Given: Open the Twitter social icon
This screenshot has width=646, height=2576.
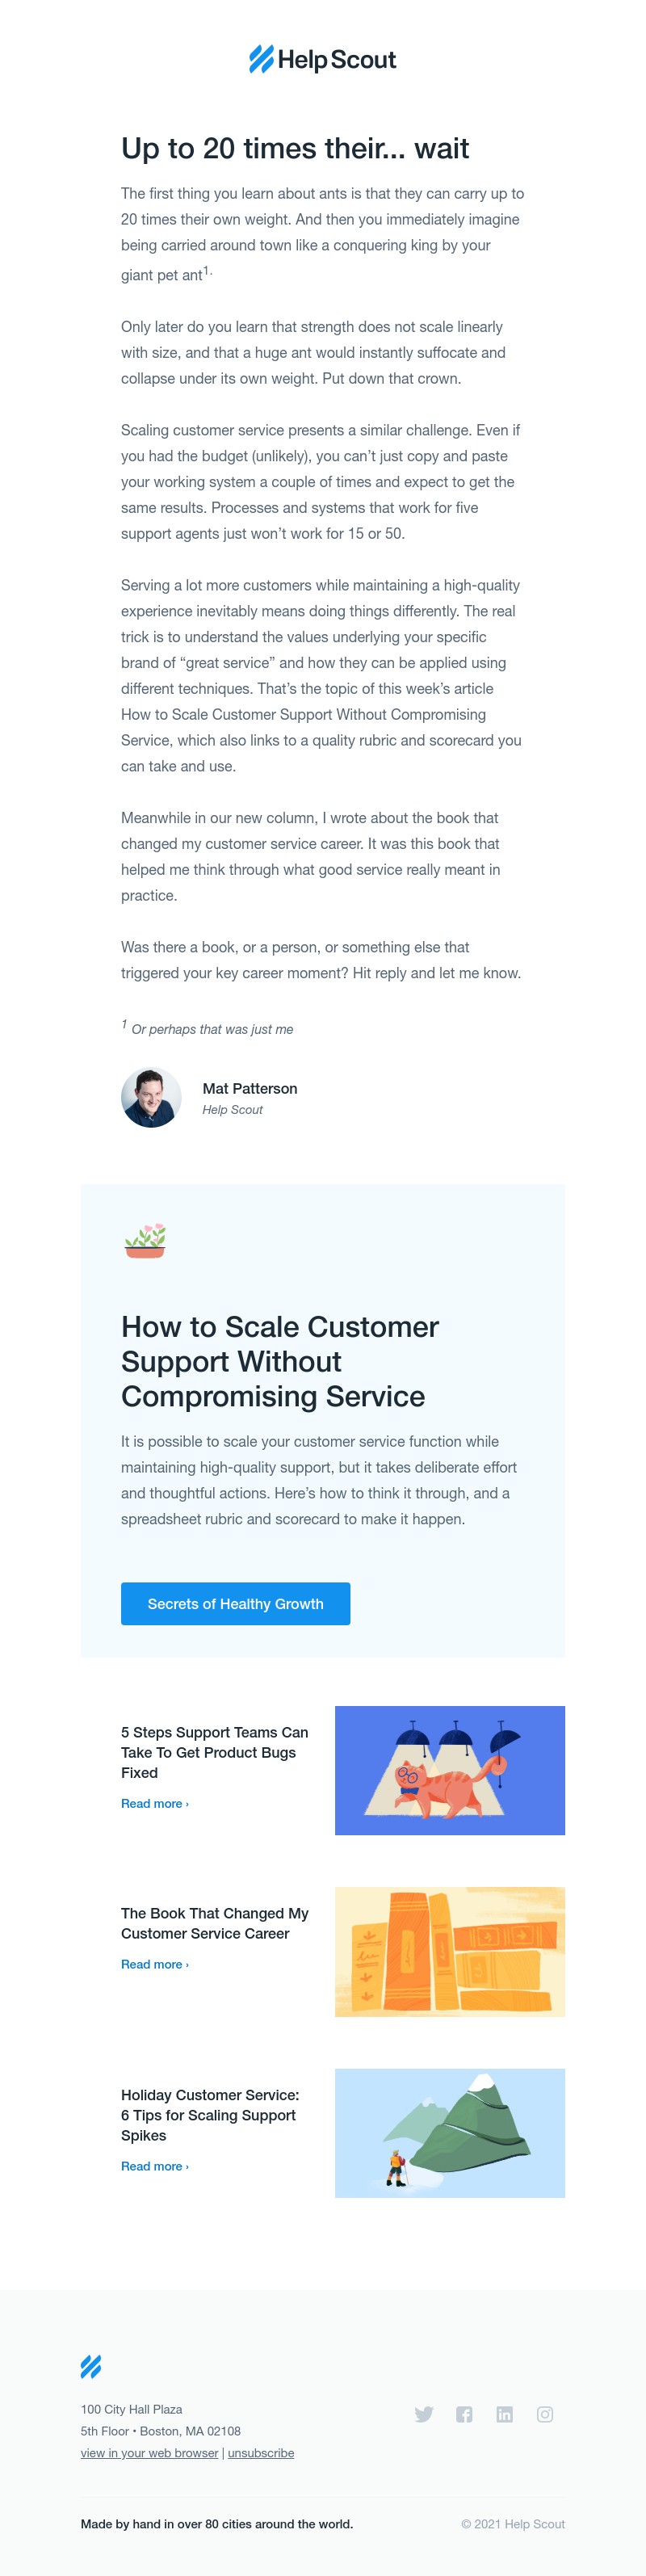Looking at the screenshot, I should pyautogui.click(x=424, y=2414).
